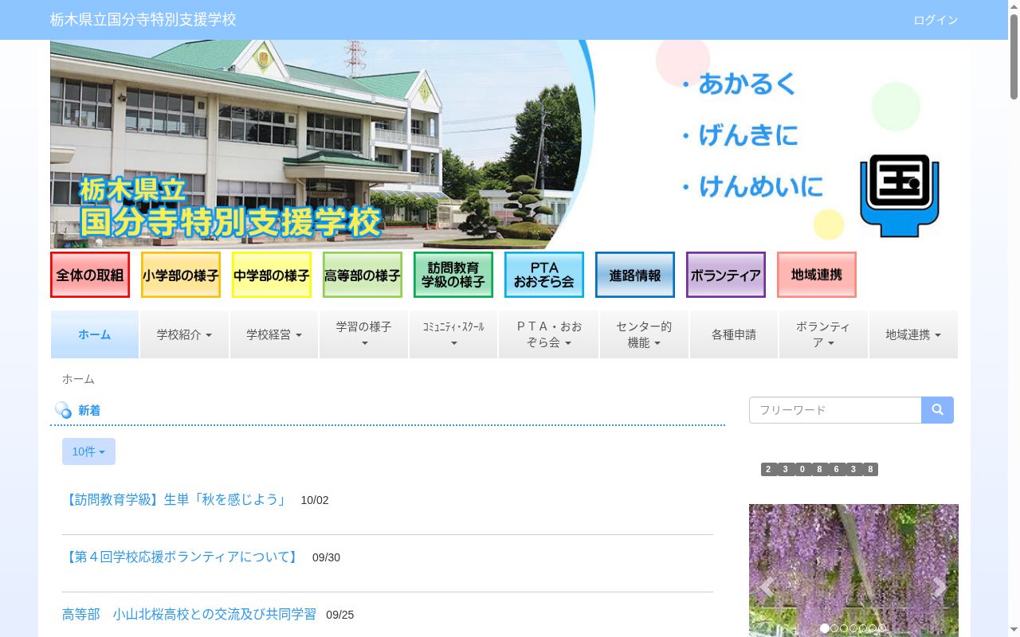Click the 09/30 date text
1020x637 pixels.
coord(326,557)
